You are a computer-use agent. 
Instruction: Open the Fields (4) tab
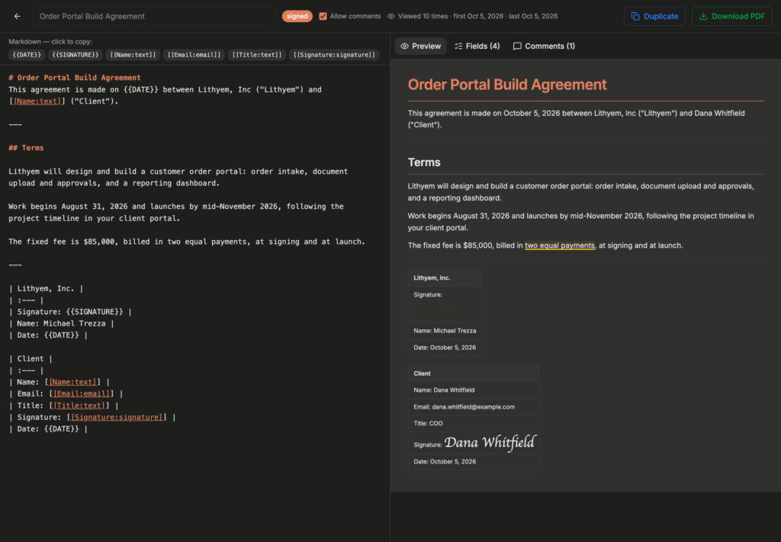[477, 47]
